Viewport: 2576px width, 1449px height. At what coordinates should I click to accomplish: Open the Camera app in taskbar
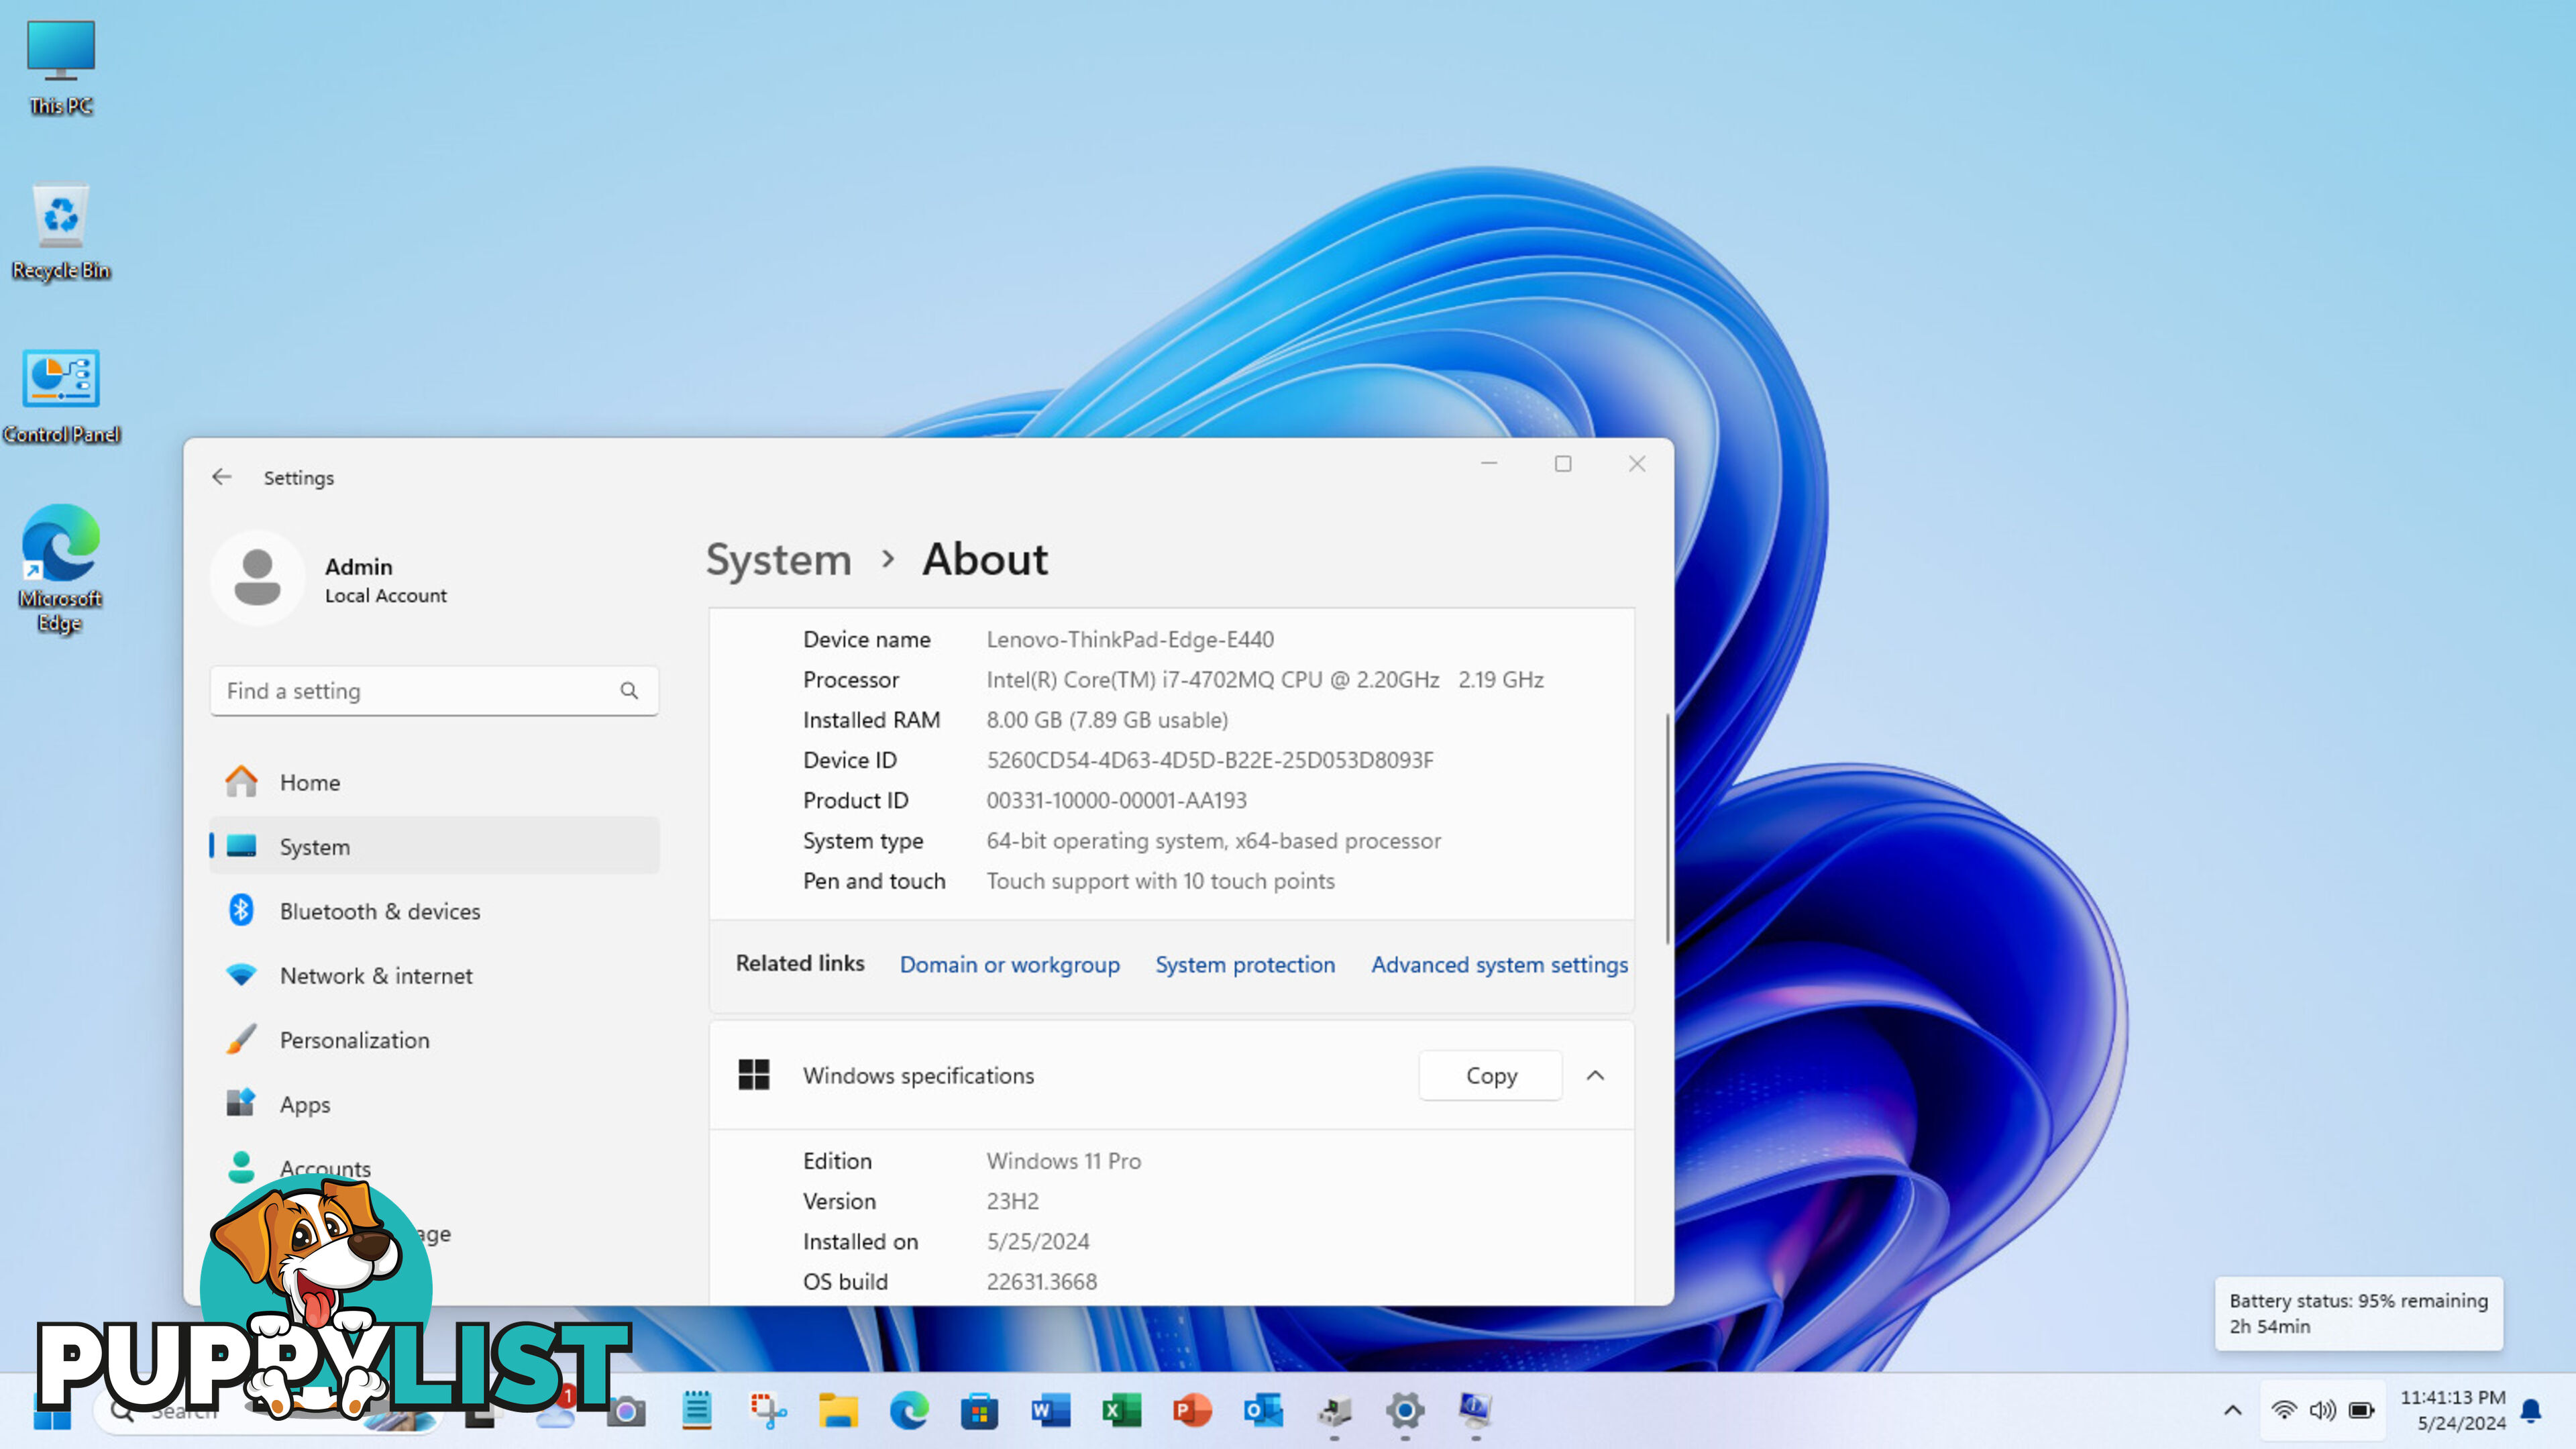[627, 1411]
